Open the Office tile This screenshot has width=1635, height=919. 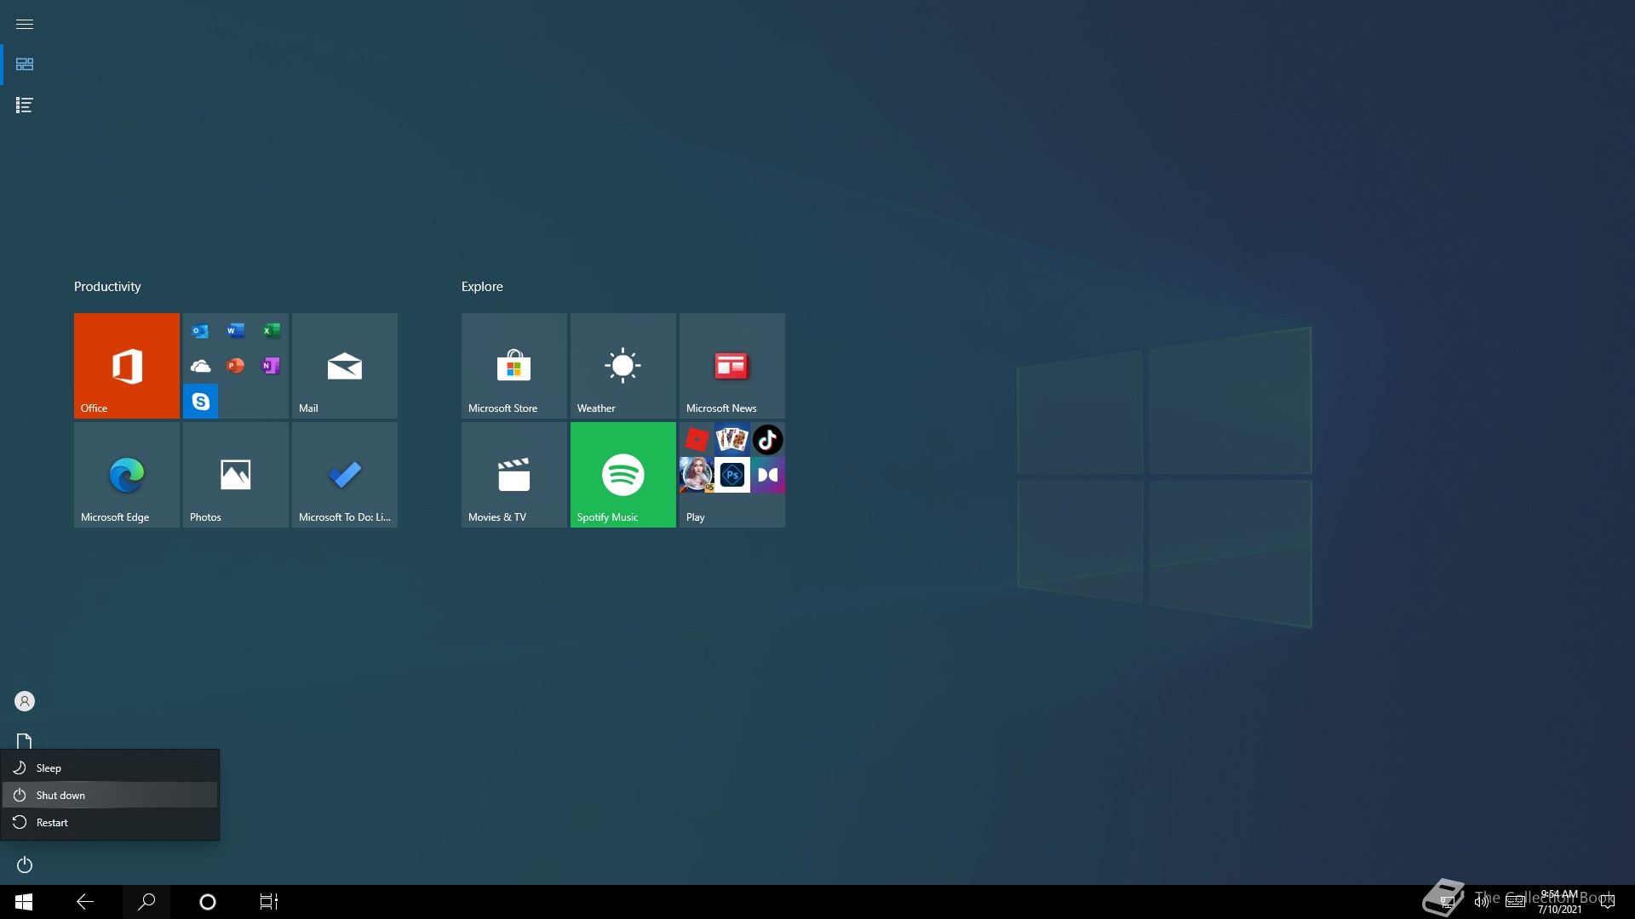[x=126, y=365]
